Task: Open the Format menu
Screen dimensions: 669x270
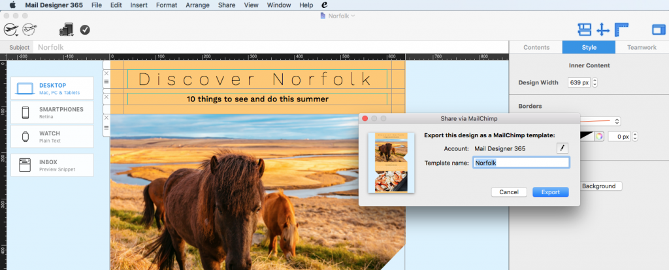Action: pyautogui.click(x=167, y=5)
